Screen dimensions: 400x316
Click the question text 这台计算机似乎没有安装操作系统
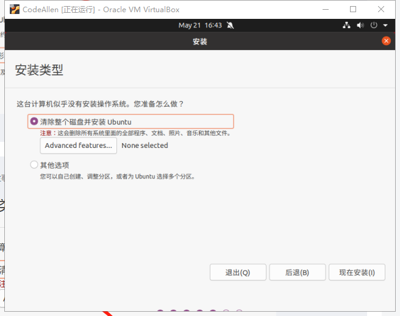(x=100, y=104)
